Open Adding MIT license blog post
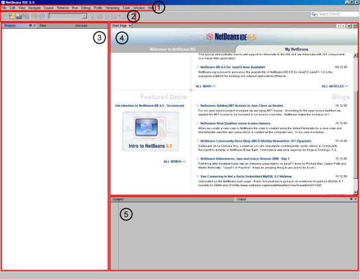 242,105
